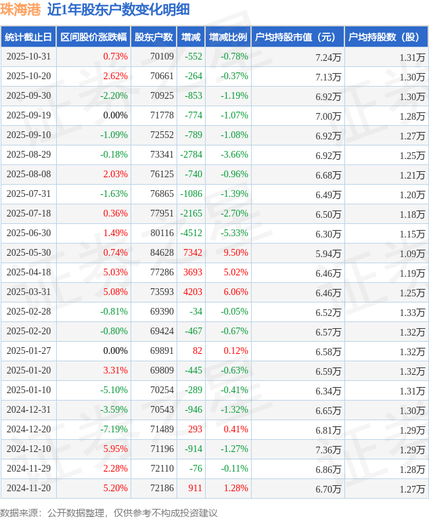Select the 增减 column header

coord(191,37)
